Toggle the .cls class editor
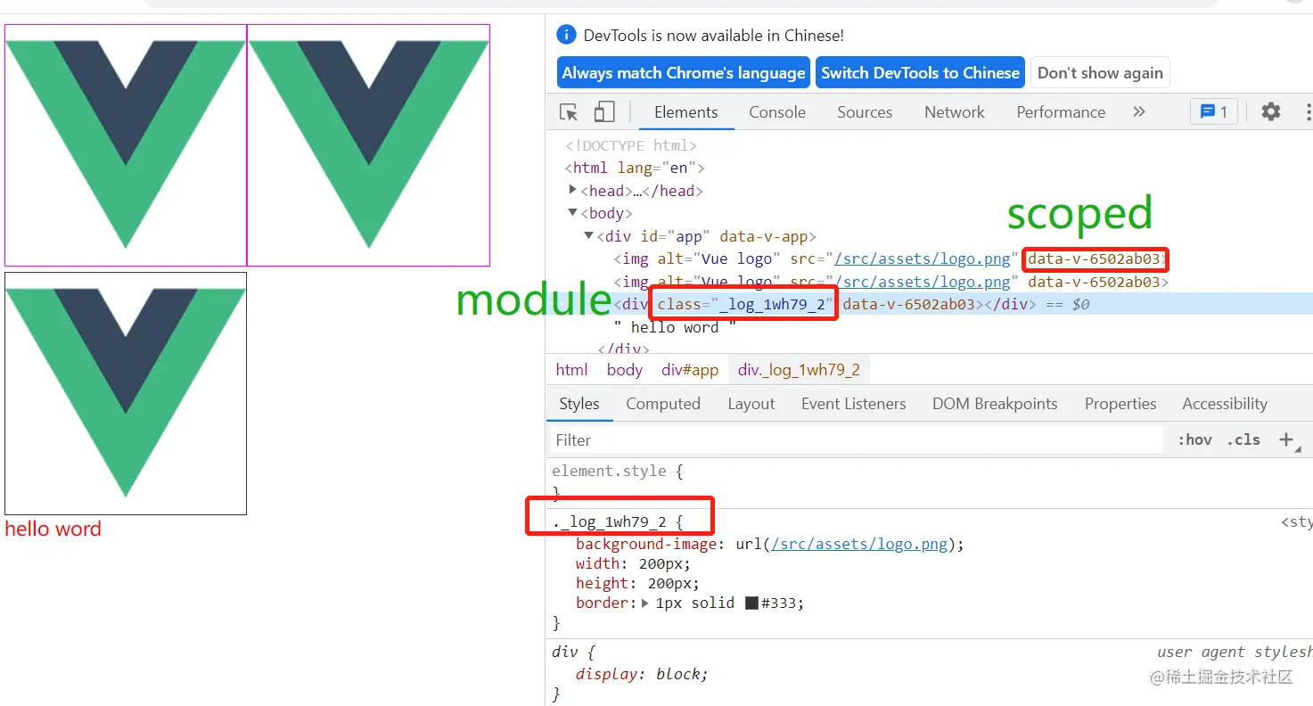The image size is (1313, 706). tap(1243, 439)
